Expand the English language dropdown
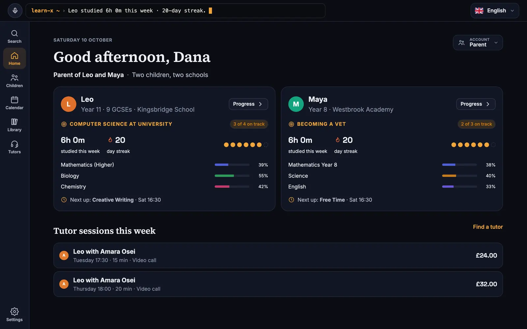Viewport: 527px width, 329px height. tap(495, 11)
